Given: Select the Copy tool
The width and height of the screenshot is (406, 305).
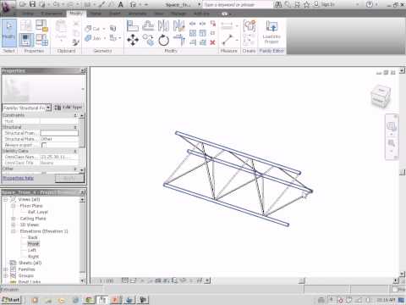Looking at the screenshot, I should click(148, 40).
